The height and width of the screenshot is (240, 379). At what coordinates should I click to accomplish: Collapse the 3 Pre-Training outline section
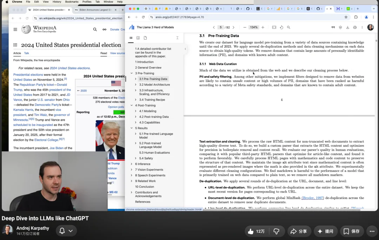tap(132, 73)
